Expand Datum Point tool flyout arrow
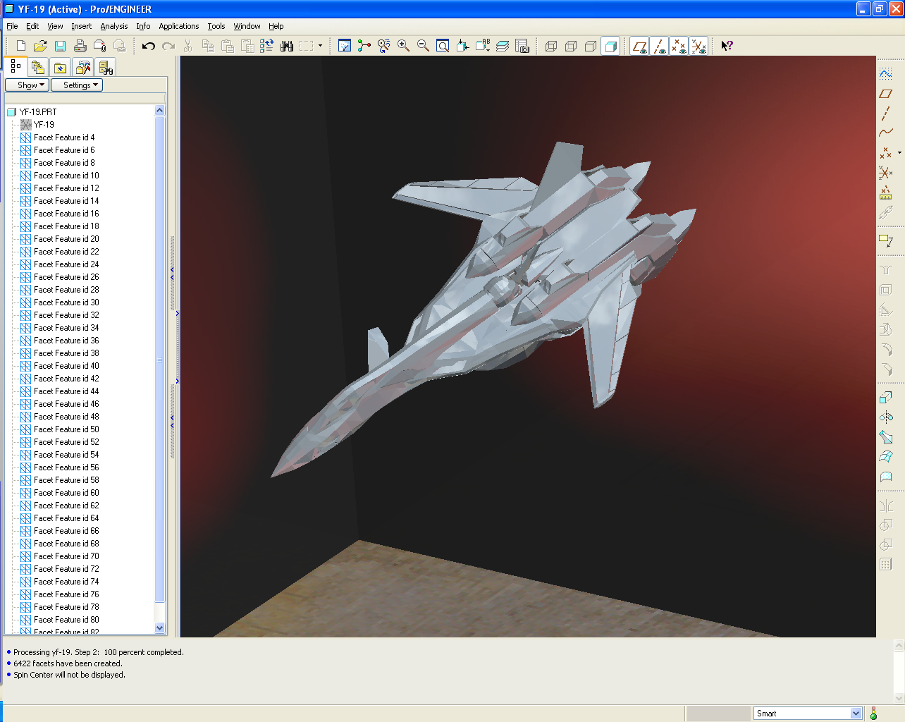The height and width of the screenshot is (722, 905). (x=899, y=152)
